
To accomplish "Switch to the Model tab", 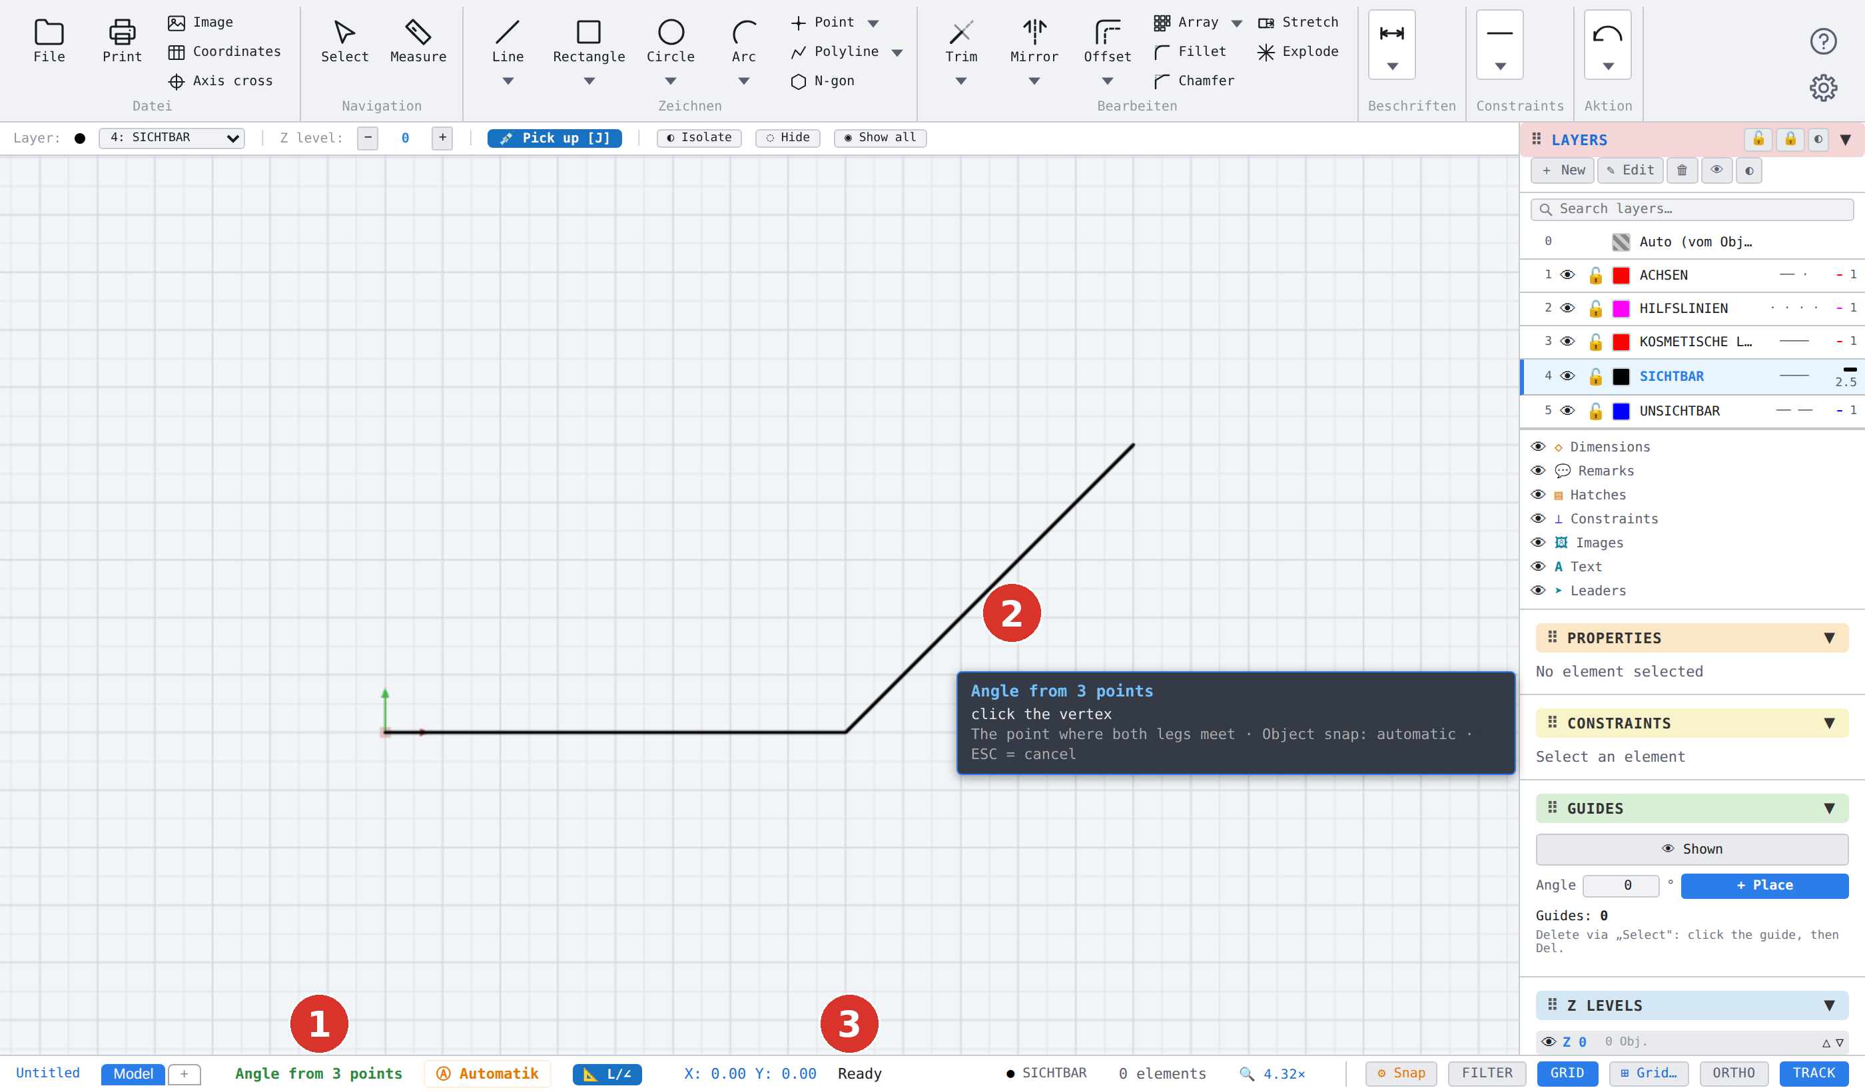I will [133, 1073].
